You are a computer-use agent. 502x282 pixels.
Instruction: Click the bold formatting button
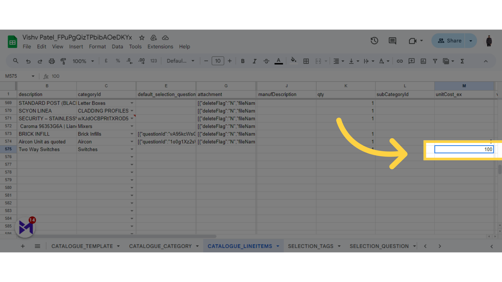tap(242, 61)
